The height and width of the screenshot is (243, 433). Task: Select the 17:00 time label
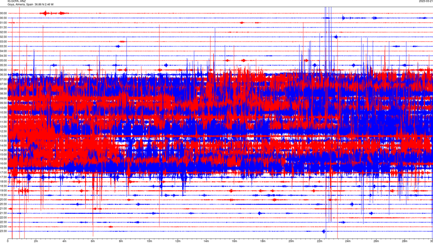pos(4,172)
